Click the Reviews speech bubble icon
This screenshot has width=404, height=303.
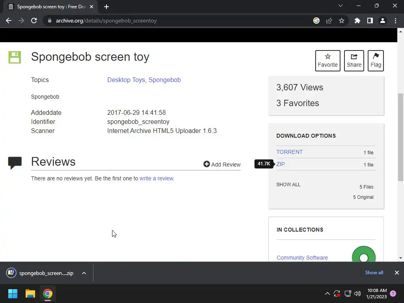pos(15,163)
